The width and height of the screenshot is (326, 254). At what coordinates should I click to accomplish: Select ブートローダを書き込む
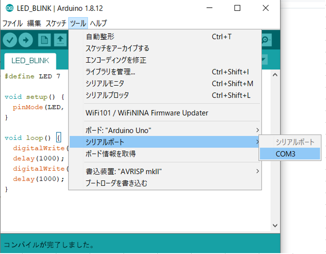pyautogui.click(x=165, y=183)
